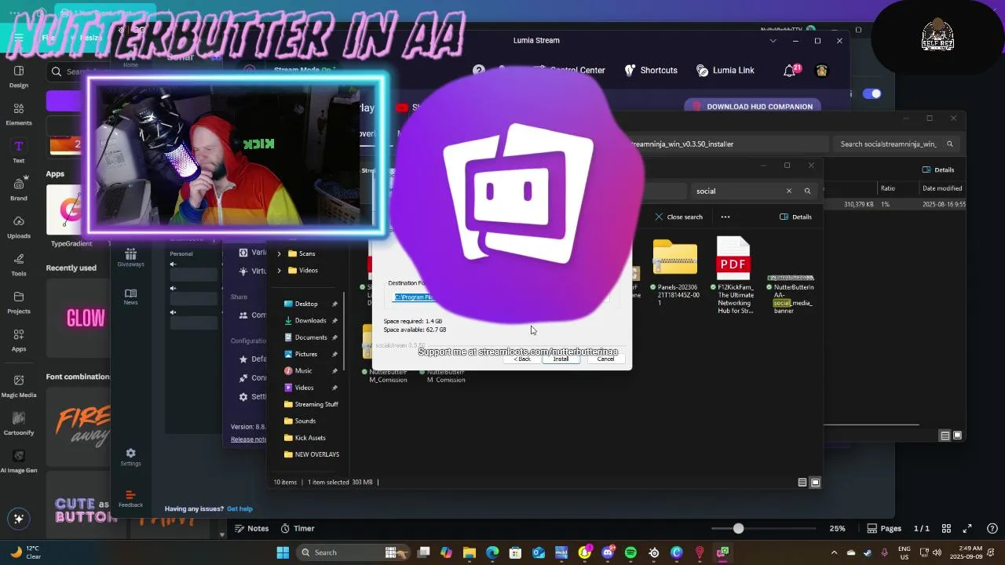Adjust the Canva zoom slider
Image resolution: width=1005 pixels, height=565 pixels.
point(738,529)
